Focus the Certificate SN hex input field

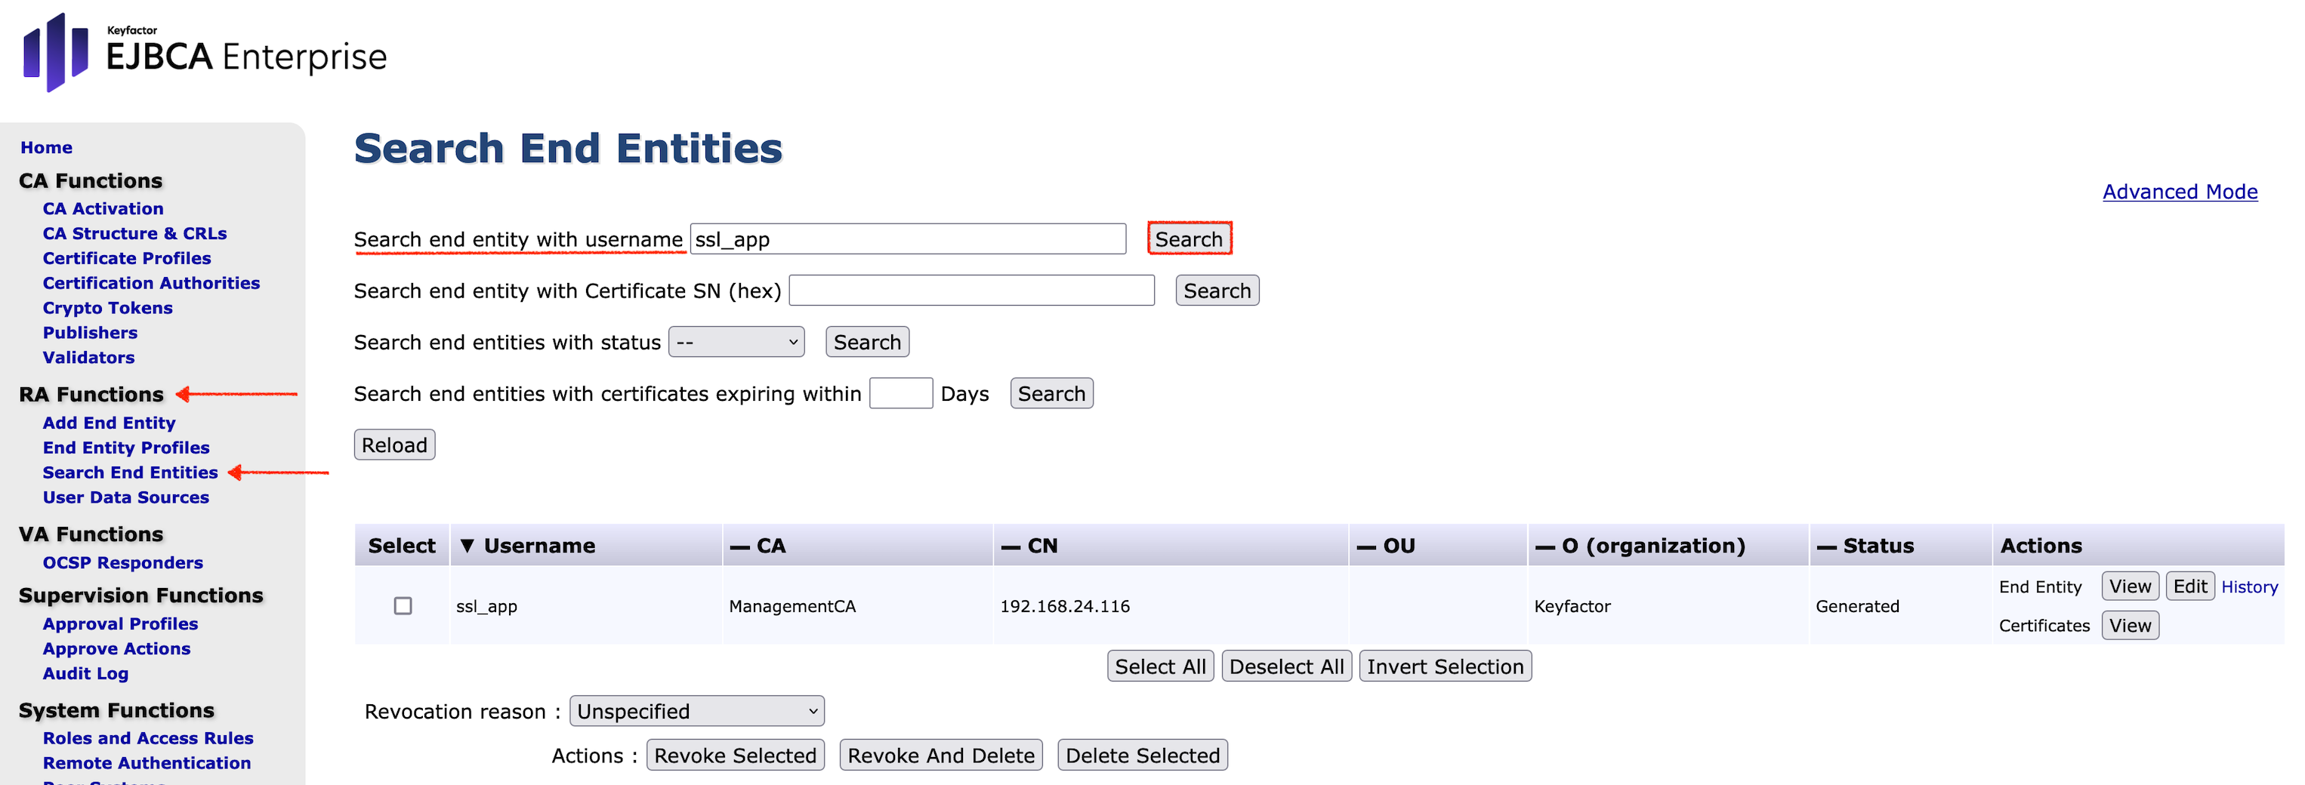[x=970, y=291]
